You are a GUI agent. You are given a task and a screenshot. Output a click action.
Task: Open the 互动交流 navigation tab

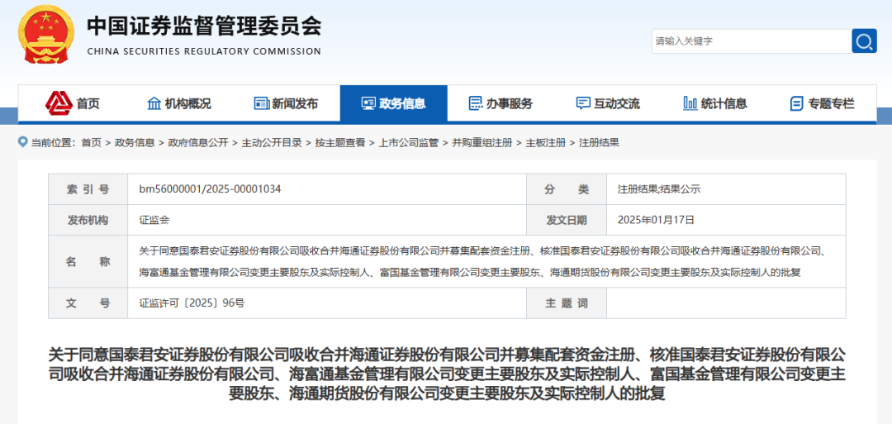(x=608, y=103)
